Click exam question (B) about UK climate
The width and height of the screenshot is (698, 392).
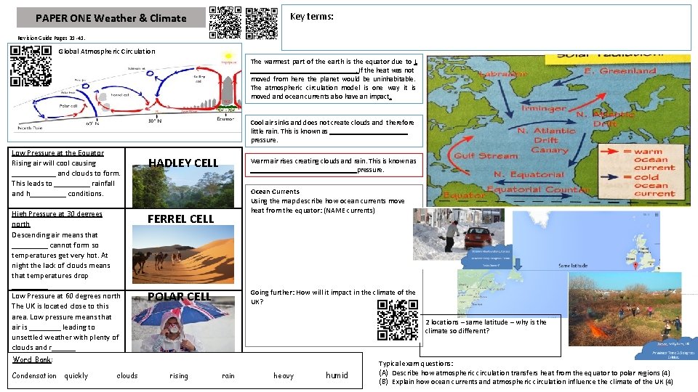(526, 382)
